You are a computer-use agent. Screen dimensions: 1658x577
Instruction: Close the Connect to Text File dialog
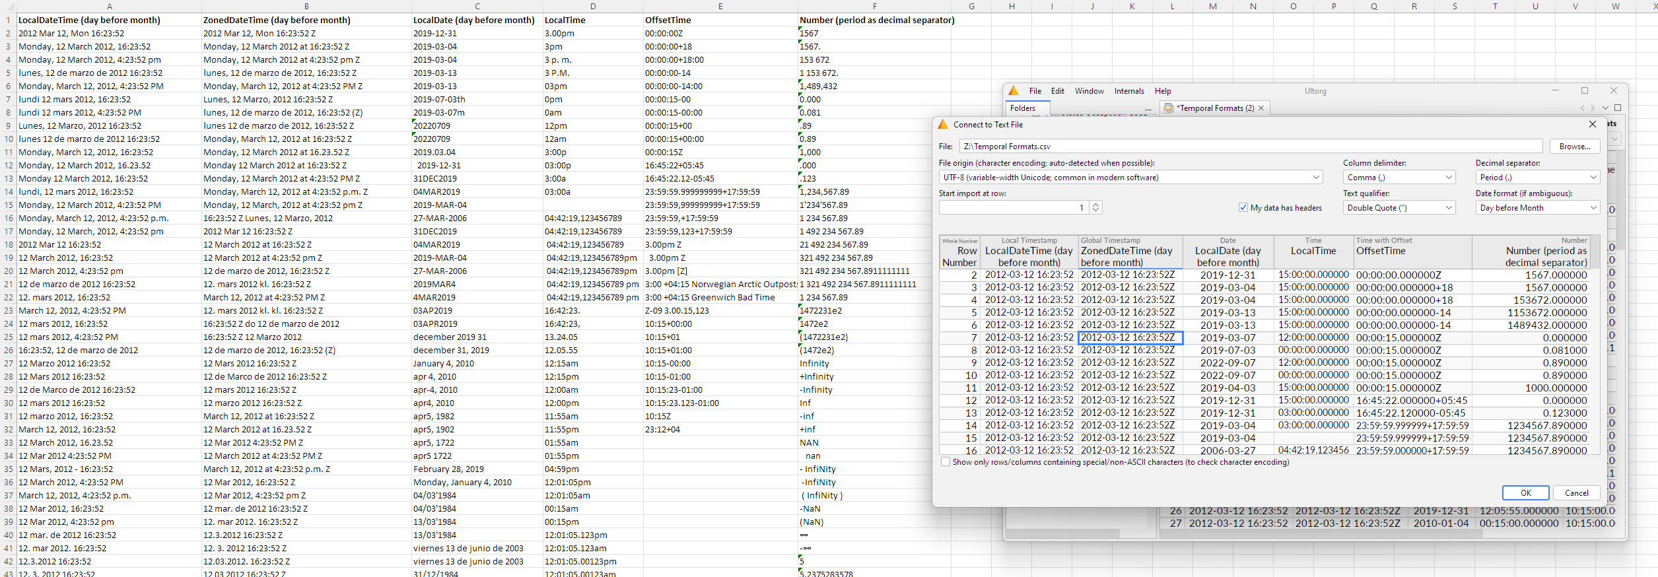(x=1593, y=124)
